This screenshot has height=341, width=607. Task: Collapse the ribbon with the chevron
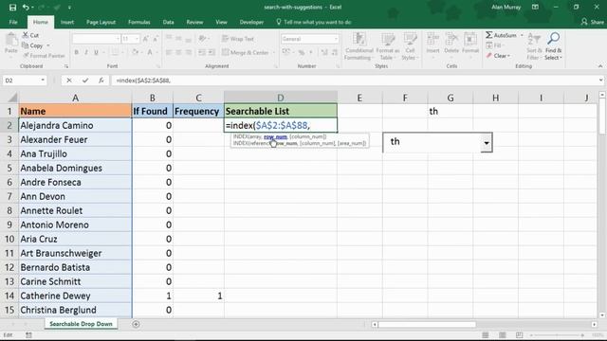coord(600,66)
